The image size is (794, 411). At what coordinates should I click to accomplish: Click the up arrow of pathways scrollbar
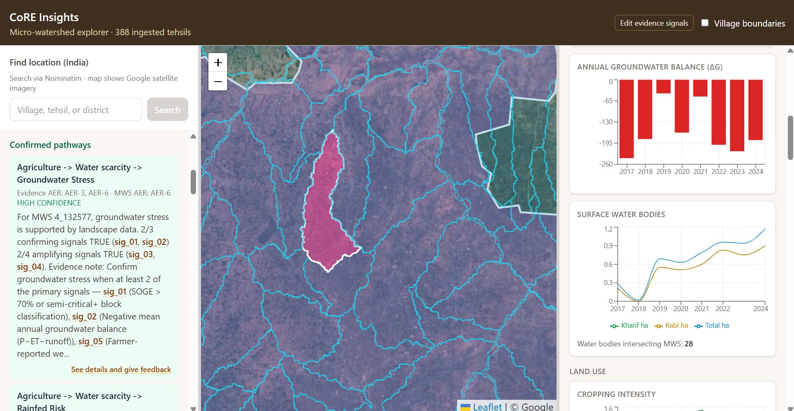[x=193, y=136]
